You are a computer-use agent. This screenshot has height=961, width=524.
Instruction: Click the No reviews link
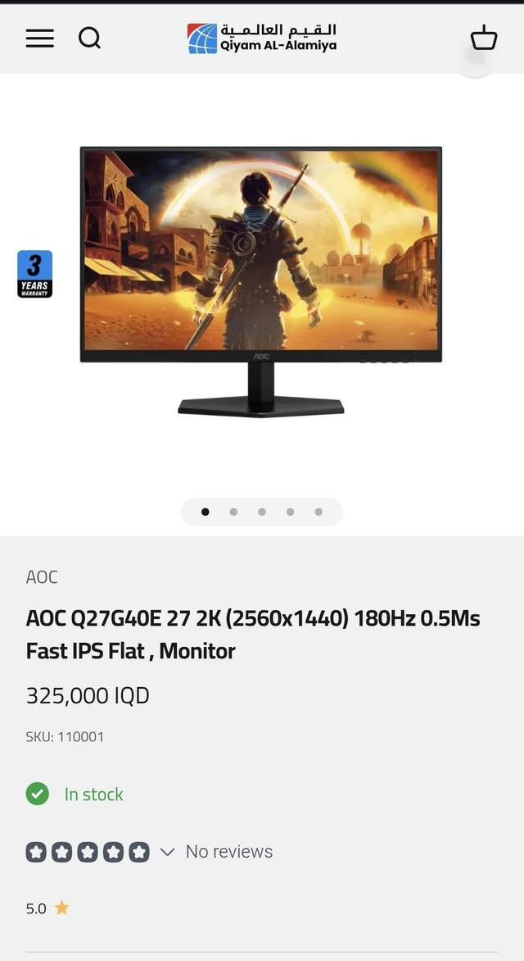coord(229,851)
